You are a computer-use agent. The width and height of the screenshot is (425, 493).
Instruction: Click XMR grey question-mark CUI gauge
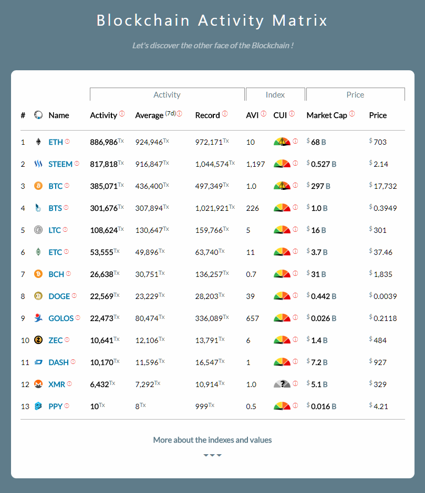pos(282,384)
